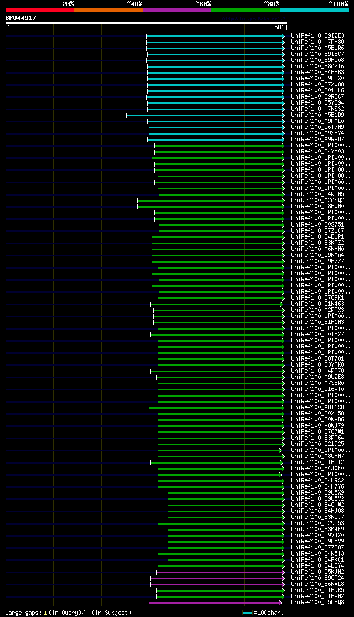Viewport: 354px width, 617px height.
Task: Click the UniRef100_Q7XW88 hit name
Action: click(317, 85)
